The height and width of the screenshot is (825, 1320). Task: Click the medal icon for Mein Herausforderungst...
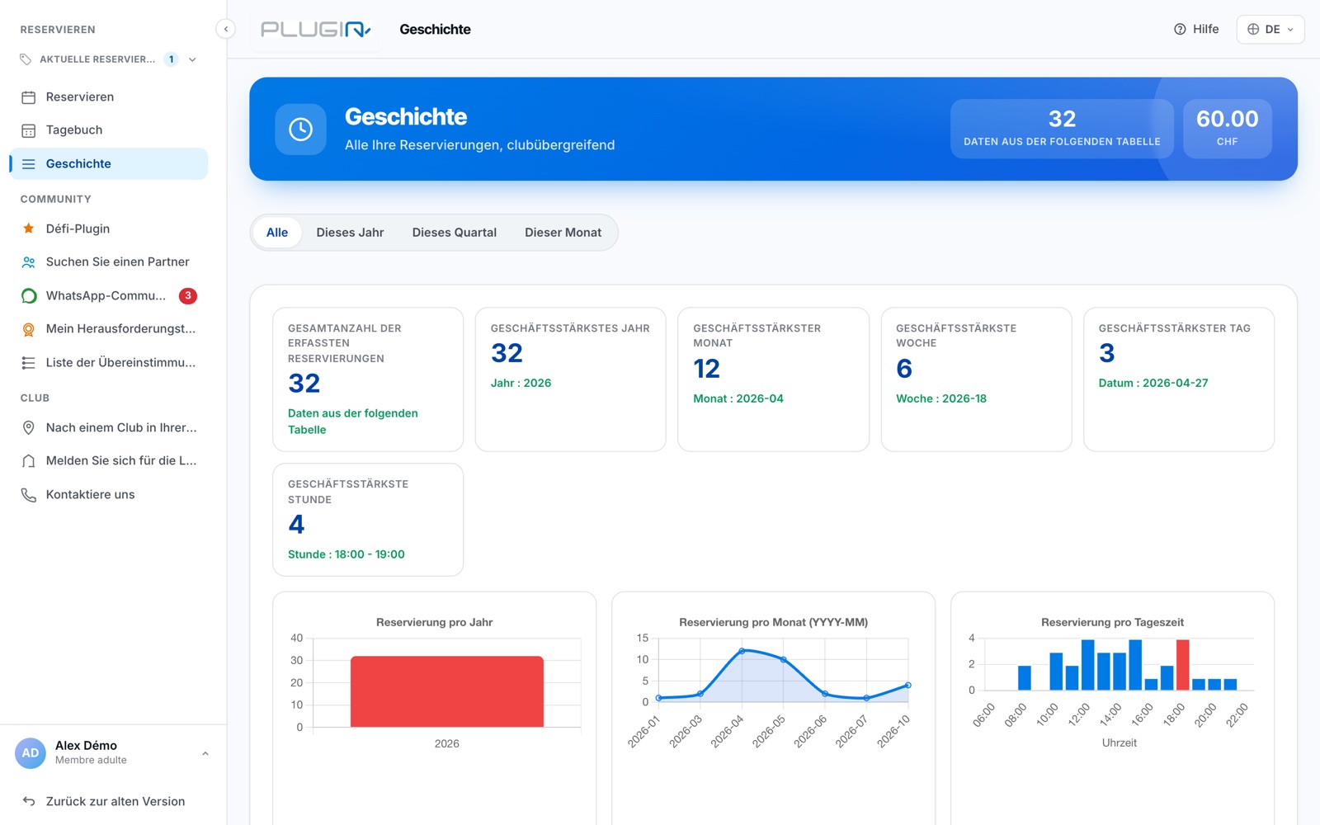point(28,329)
